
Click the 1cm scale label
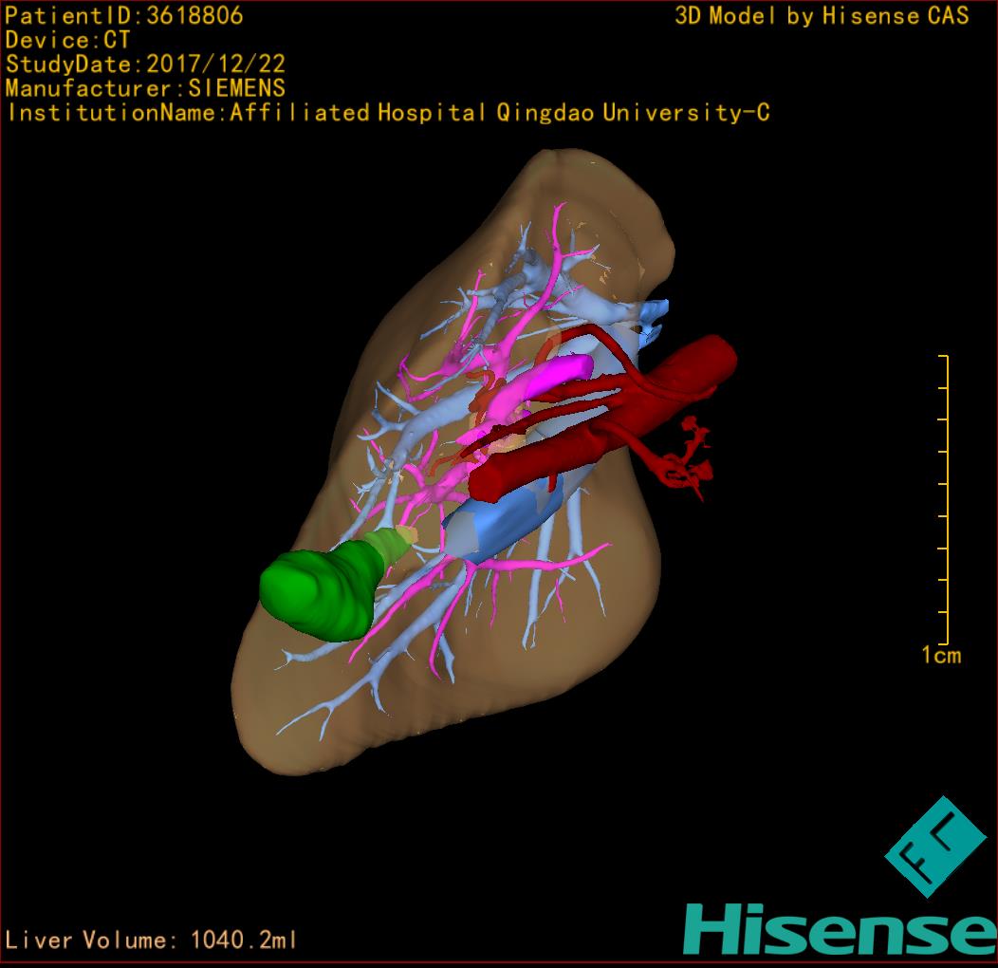click(941, 656)
